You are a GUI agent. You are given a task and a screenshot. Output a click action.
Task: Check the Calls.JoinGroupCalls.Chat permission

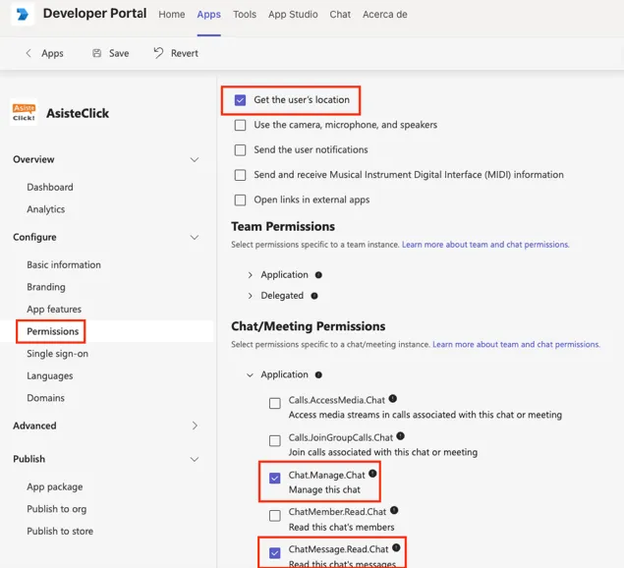tap(275, 440)
